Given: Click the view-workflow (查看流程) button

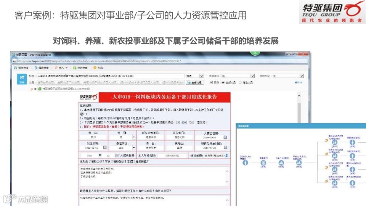Looking at the screenshot, I should pyautogui.click(x=195, y=82).
